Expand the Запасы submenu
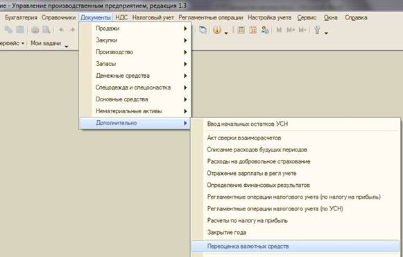 [135, 64]
